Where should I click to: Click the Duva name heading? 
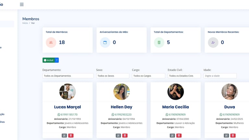(230, 107)
